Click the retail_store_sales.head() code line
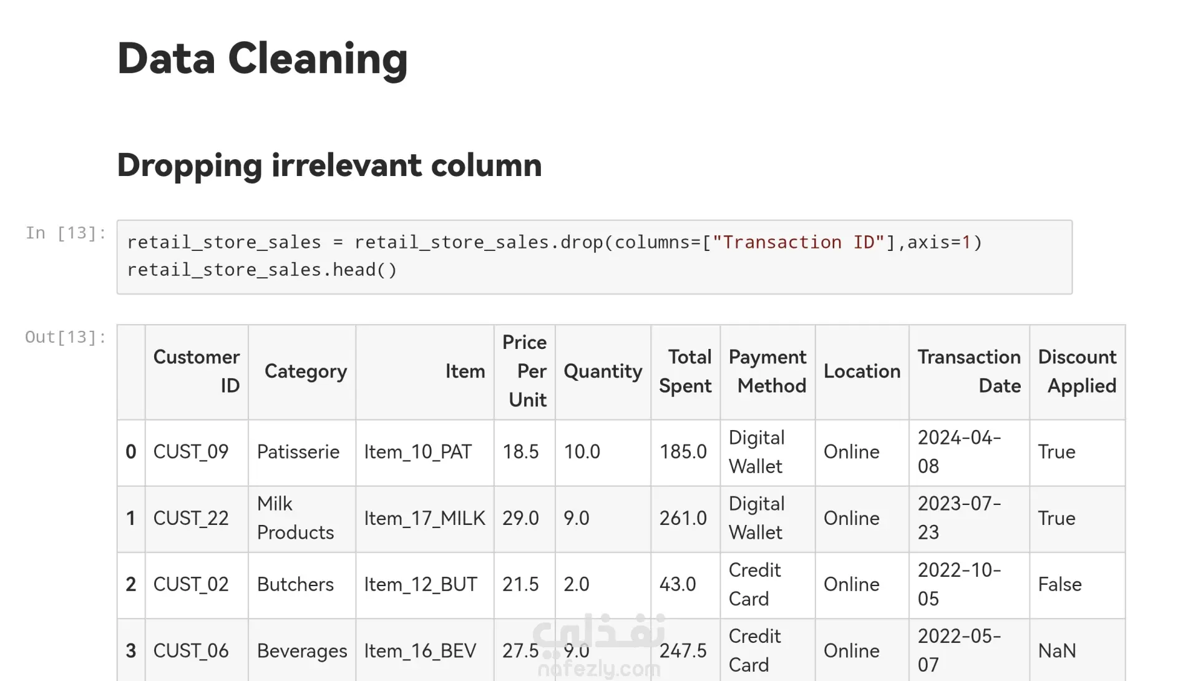1198x681 pixels. [x=262, y=270]
